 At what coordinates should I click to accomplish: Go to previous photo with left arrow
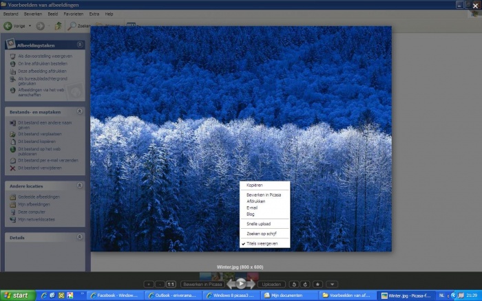(231, 285)
